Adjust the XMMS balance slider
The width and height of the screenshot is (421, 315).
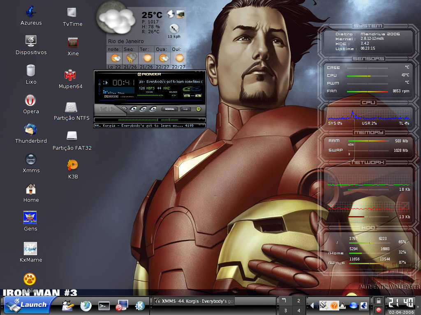coord(173,95)
